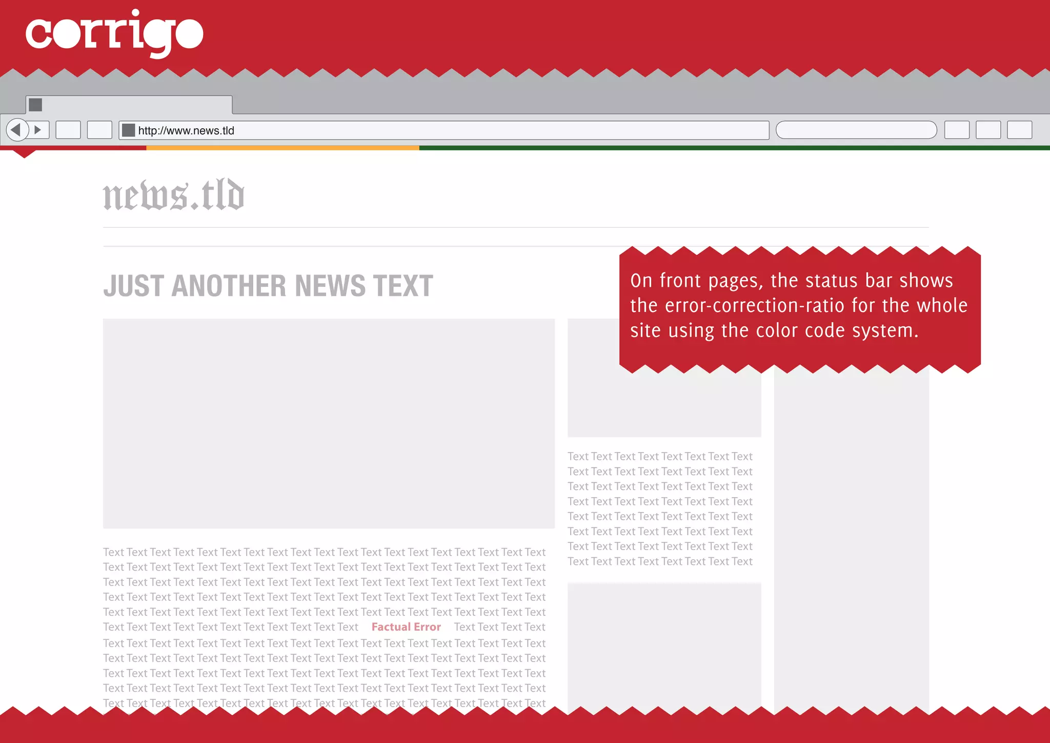Click the browser forward arrow button
The width and height of the screenshot is (1050, 743).
[x=38, y=130]
